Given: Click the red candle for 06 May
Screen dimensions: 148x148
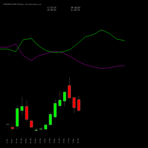Looking at the screenshot, I should click(31, 124).
